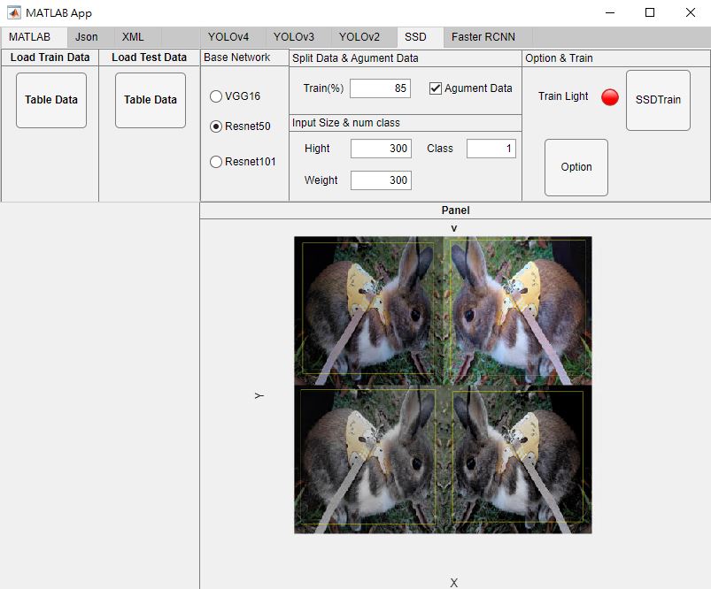Switch to the Json tab

(87, 37)
